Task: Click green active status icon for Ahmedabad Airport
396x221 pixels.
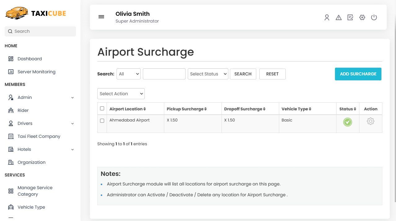Action: click(x=347, y=122)
